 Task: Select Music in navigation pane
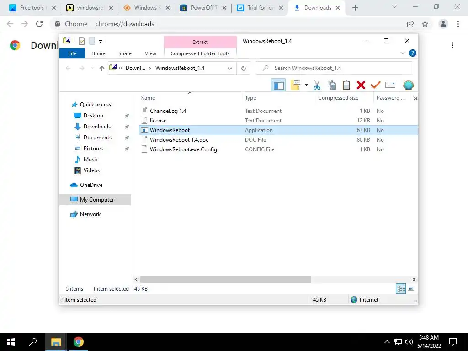[91, 160]
